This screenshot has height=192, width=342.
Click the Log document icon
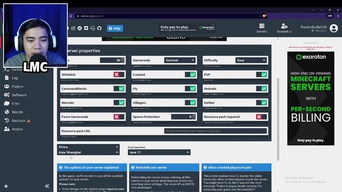pyautogui.click(x=7, y=78)
